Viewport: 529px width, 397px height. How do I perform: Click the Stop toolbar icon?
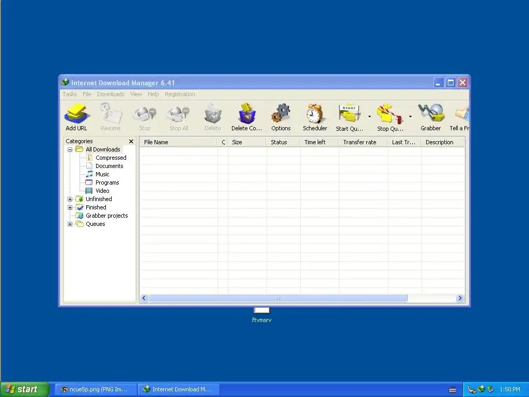point(145,117)
